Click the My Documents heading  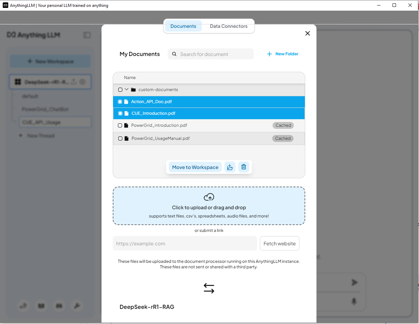point(140,54)
